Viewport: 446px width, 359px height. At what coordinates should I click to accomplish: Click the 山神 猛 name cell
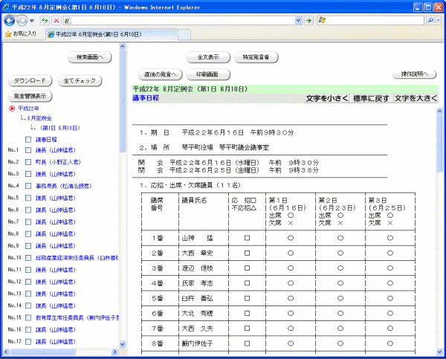(204, 238)
